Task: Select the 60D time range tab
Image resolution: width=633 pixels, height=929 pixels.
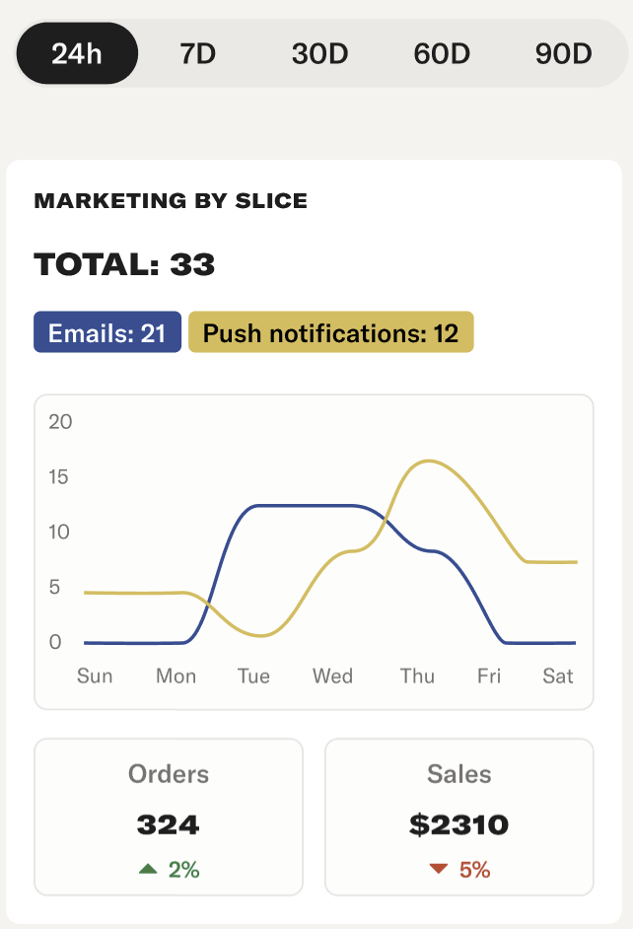Action: 442,53
